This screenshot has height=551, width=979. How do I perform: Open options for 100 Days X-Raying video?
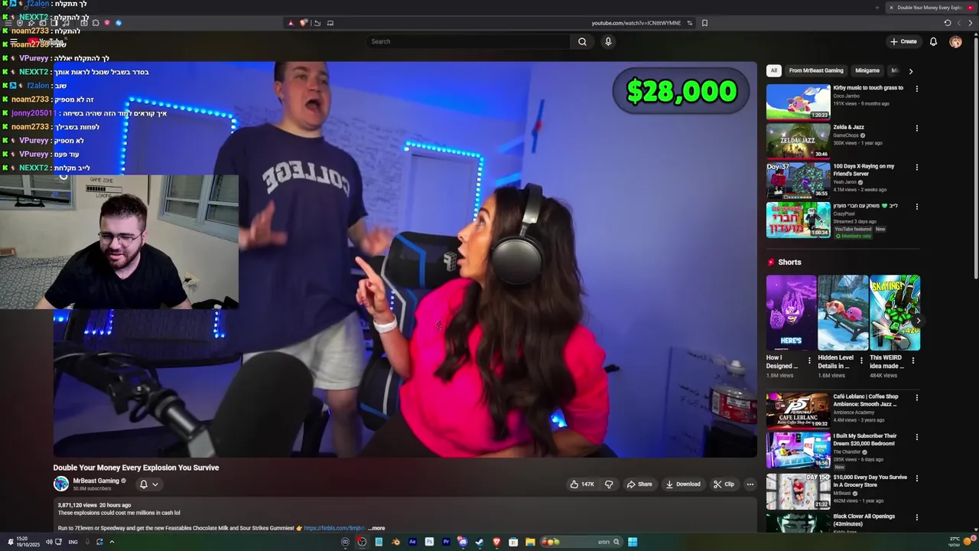point(916,167)
